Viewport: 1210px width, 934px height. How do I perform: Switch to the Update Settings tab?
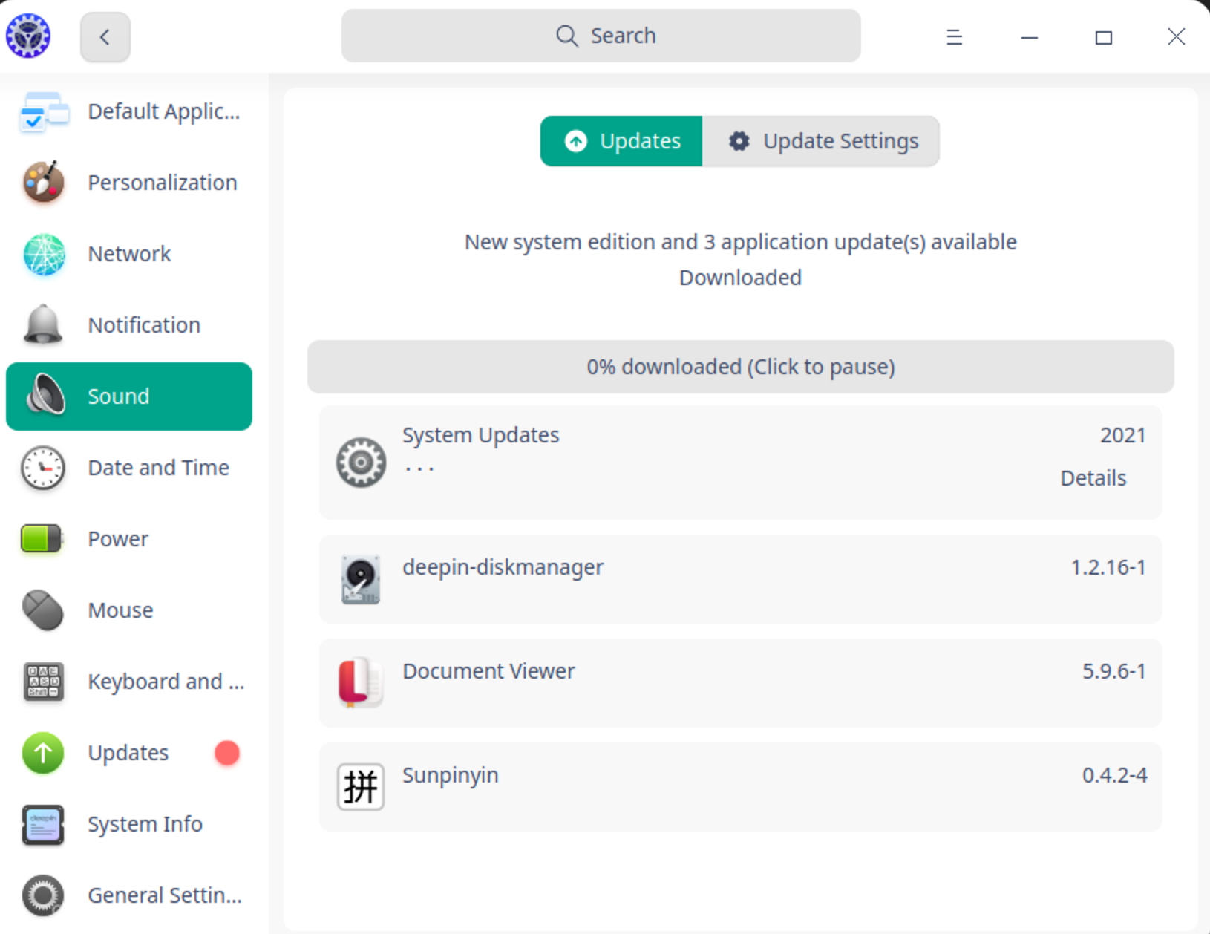[821, 141]
